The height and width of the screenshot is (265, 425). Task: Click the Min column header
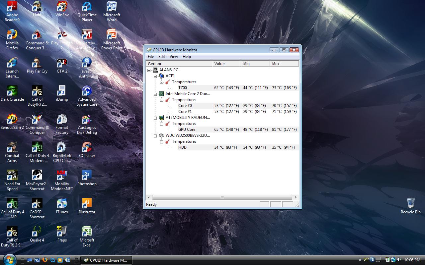[255, 64]
